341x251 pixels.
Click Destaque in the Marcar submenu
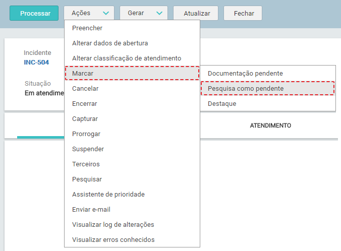click(268, 104)
